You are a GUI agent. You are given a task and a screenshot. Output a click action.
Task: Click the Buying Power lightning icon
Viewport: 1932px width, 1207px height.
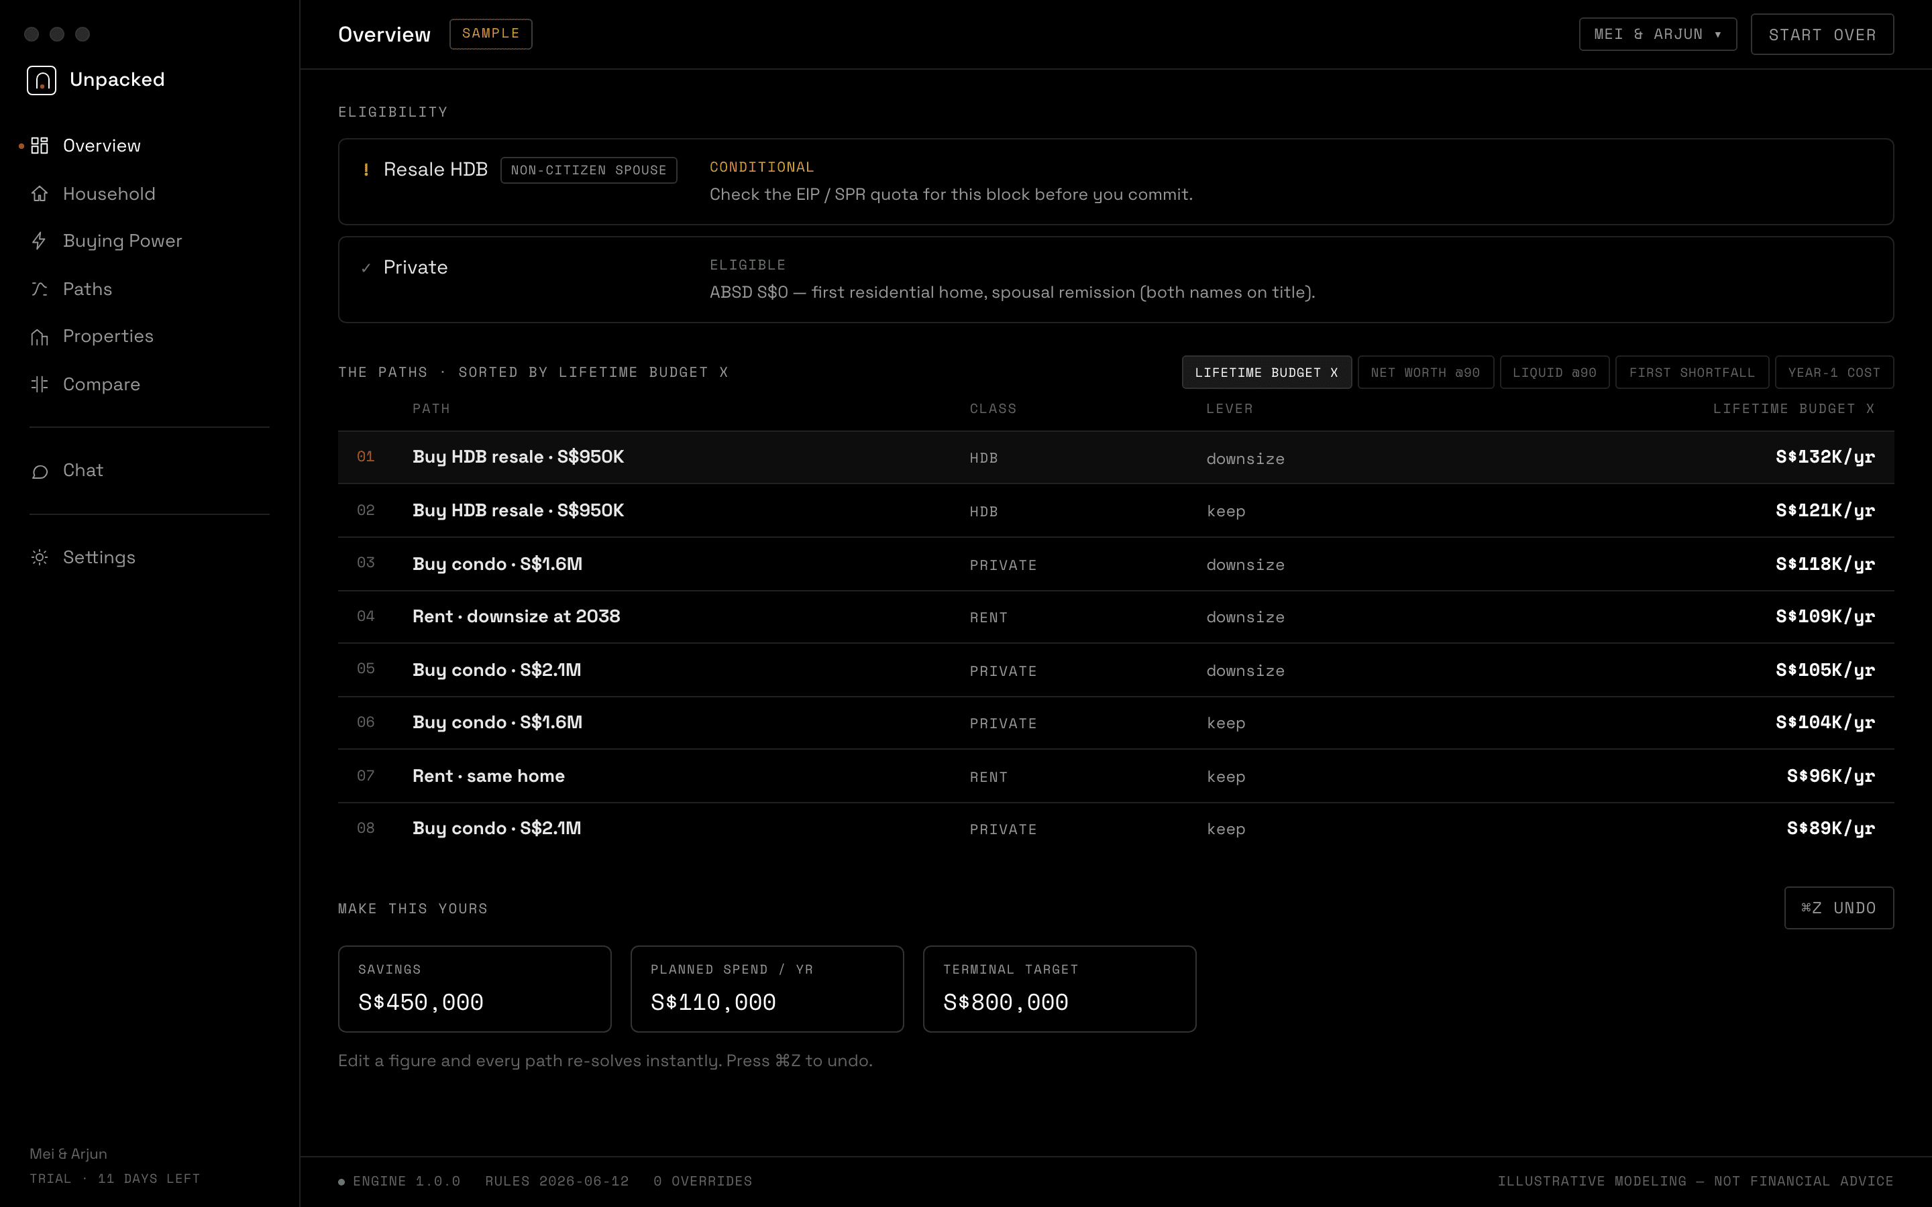click(40, 240)
